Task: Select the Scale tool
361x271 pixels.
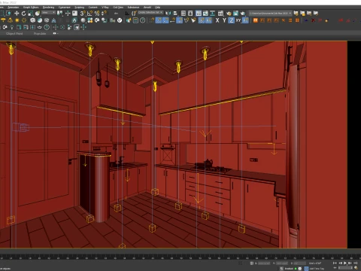Action: tap(30, 14)
